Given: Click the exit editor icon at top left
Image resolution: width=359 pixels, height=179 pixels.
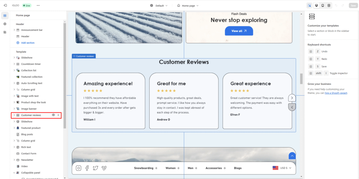Looking at the screenshot, I should click(x=5, y=6).
